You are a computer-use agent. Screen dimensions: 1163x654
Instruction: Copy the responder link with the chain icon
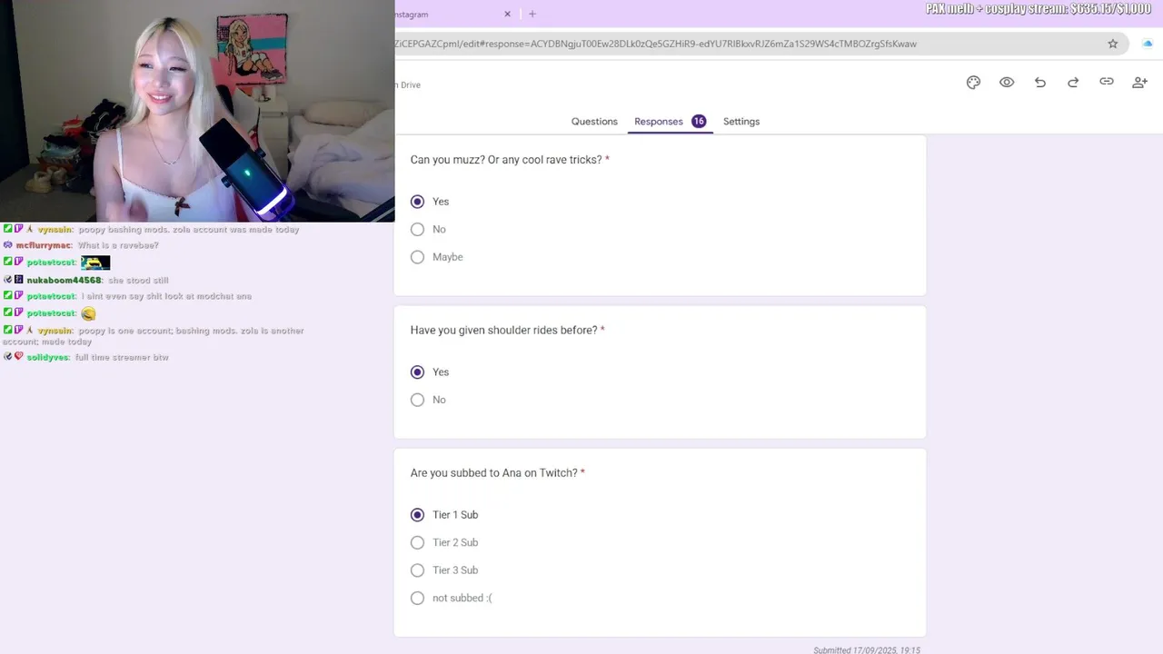click(x=1107, y=82)
